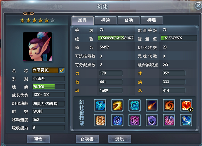Select the orange swirl vortex skill icon
The height and width of the screenshot is (146, 202).
tap(169, 105)
